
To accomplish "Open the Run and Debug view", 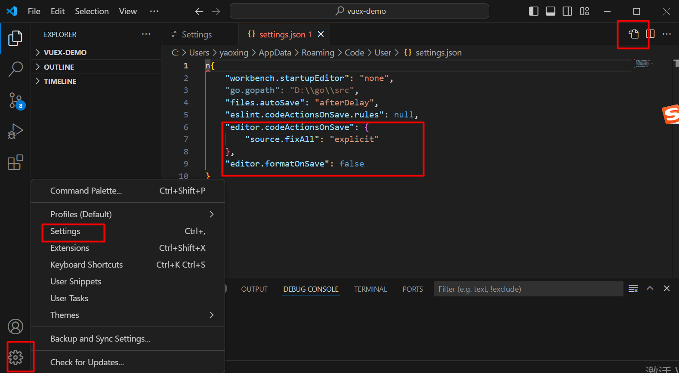I will pyautogui.click(x=15, y=131).
